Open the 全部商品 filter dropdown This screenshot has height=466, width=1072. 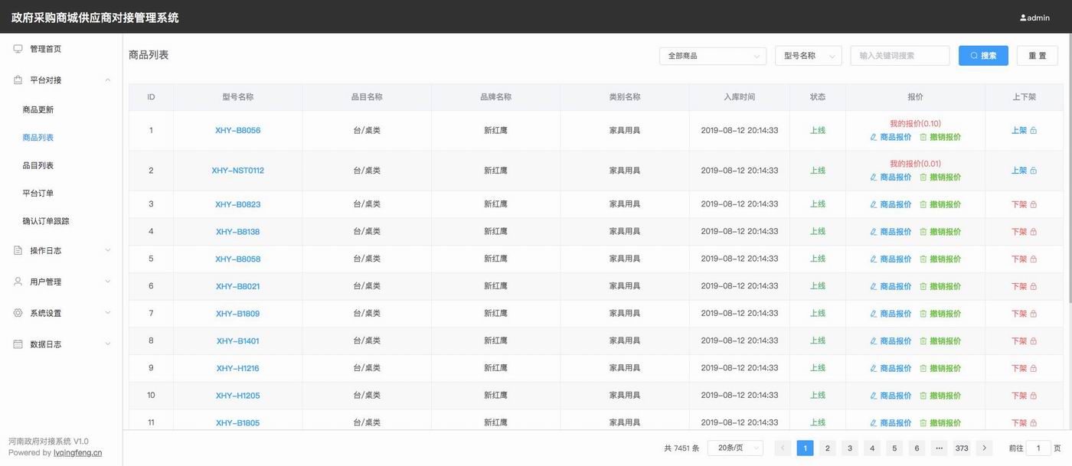(712, 56)
